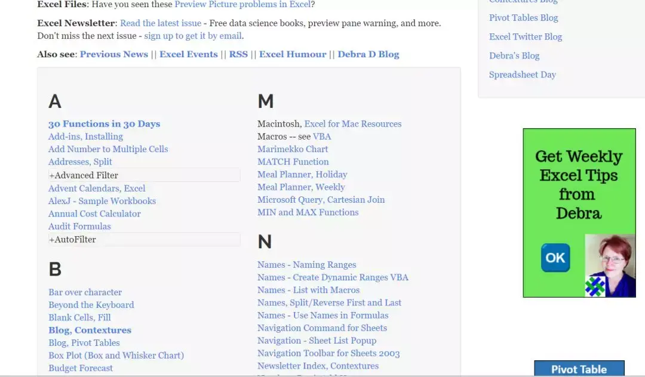This screenshot has height=377, width=645.
Task: Click the Get Weekly Excel Tips headline
Action: point(579,185)
